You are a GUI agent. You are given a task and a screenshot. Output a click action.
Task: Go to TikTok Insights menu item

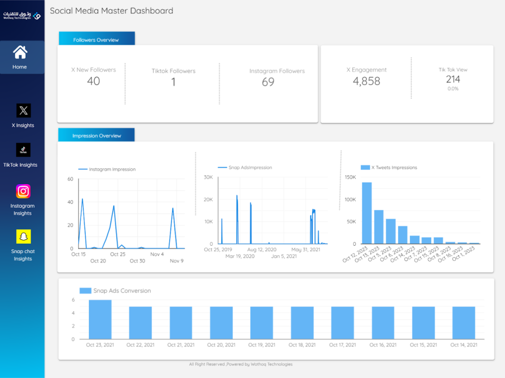point(20,165)
